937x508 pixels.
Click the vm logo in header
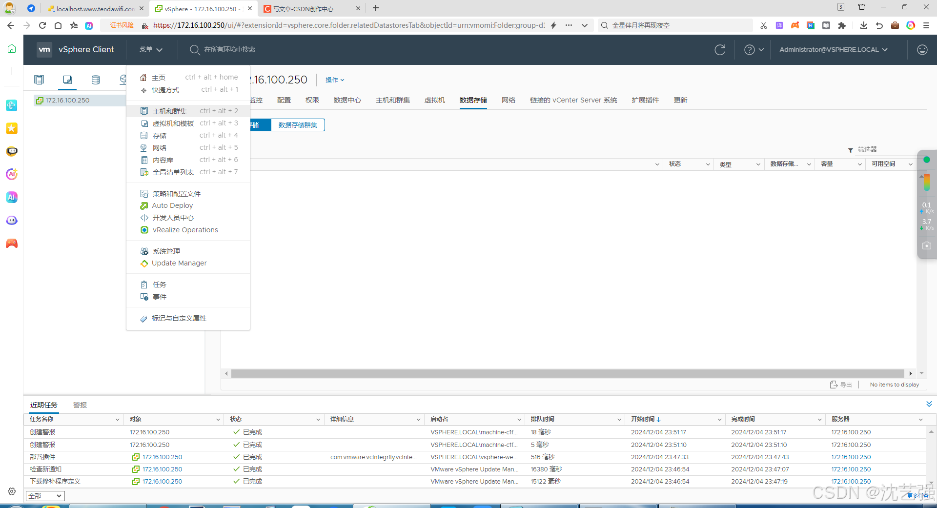pos(44,49)
